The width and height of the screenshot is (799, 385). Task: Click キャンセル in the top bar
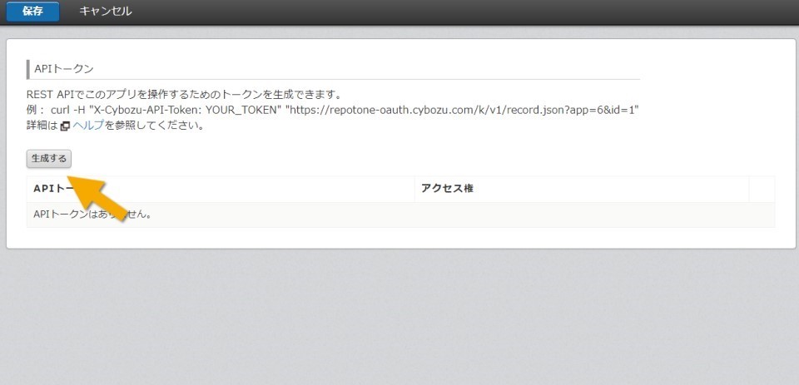pos(106,11)
